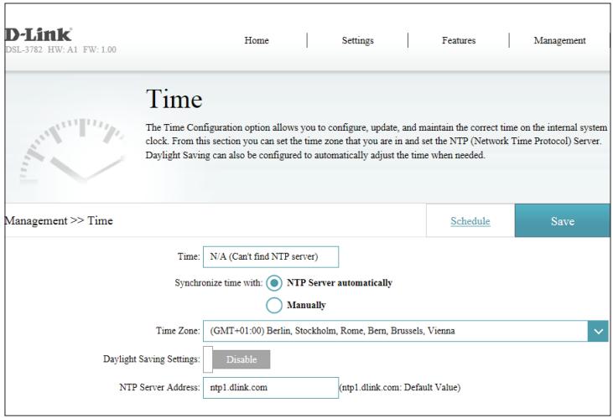This screenshot has height=418, width=613.
Task: Toggle the Daylight Saving Disable switch
Action: click(241, 359)
